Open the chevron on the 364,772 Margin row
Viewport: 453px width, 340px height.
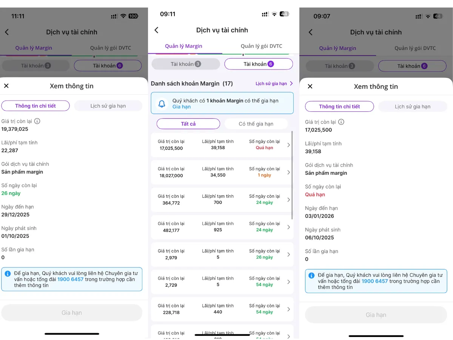[x=289, y=199]
